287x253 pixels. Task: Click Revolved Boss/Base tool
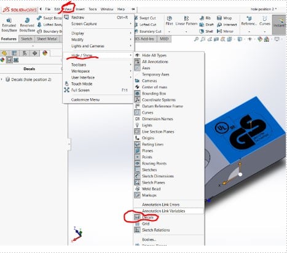tap(27, 25)
